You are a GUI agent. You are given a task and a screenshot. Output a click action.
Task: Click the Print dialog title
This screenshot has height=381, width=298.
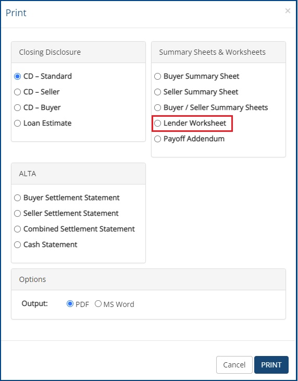click(x=16, y=13)
